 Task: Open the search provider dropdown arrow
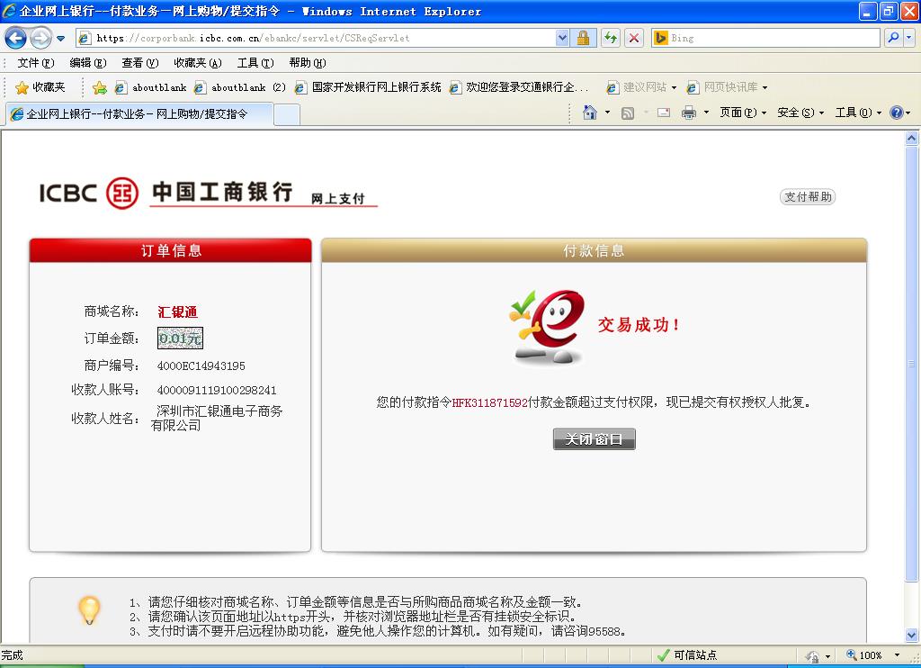[908, 38]
